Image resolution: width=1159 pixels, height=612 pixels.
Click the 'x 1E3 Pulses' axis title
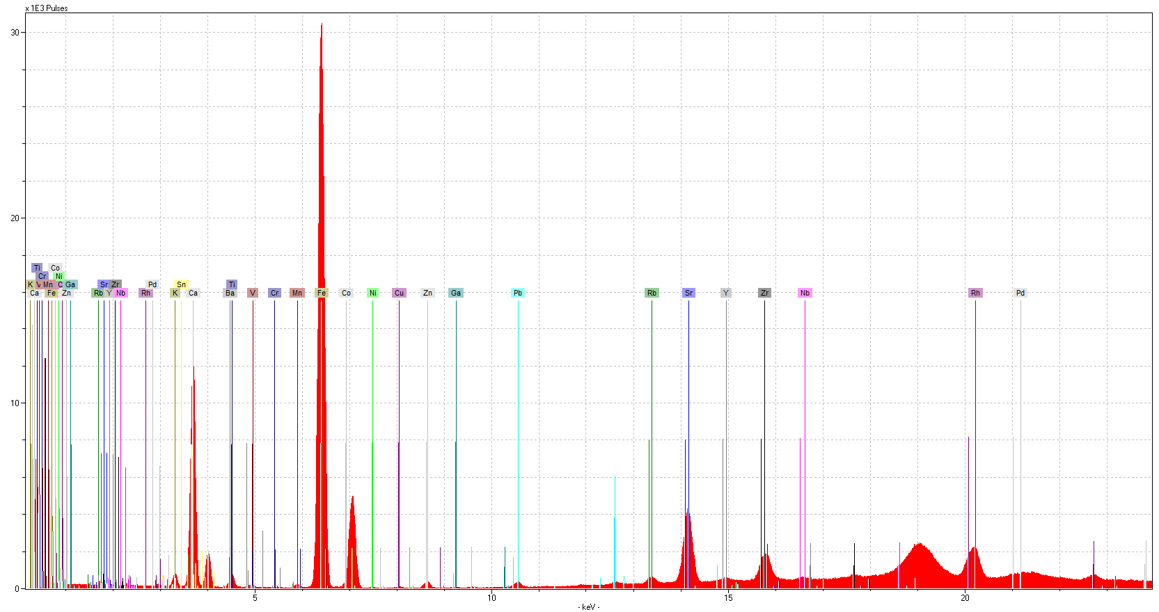pos(47,8)
